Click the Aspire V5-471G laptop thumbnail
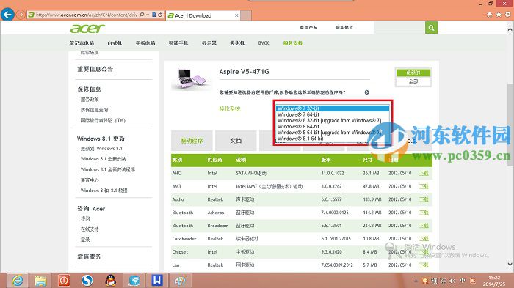 pos(192,79)
